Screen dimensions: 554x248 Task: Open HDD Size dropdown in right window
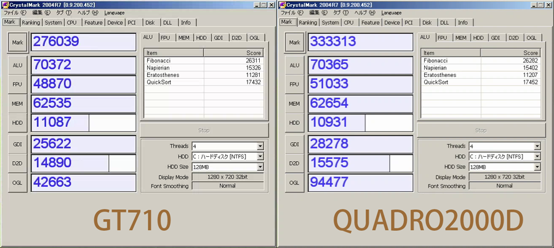(x=537, y=167)
